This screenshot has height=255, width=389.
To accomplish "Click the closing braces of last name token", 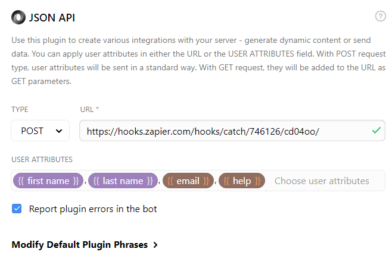I will click(x=150, y=181).
